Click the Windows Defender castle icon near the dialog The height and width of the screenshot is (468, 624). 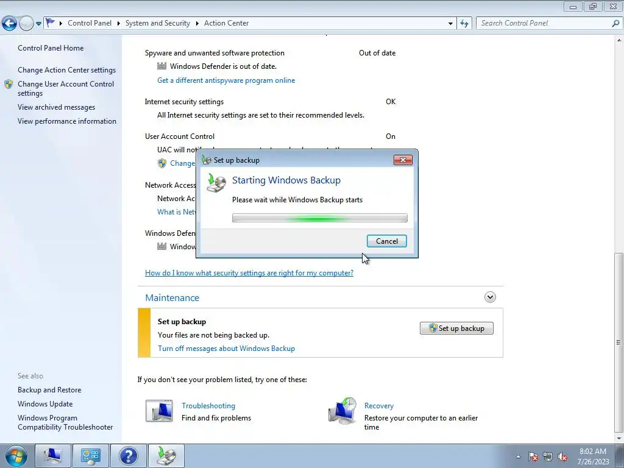(x=161, y=246)
